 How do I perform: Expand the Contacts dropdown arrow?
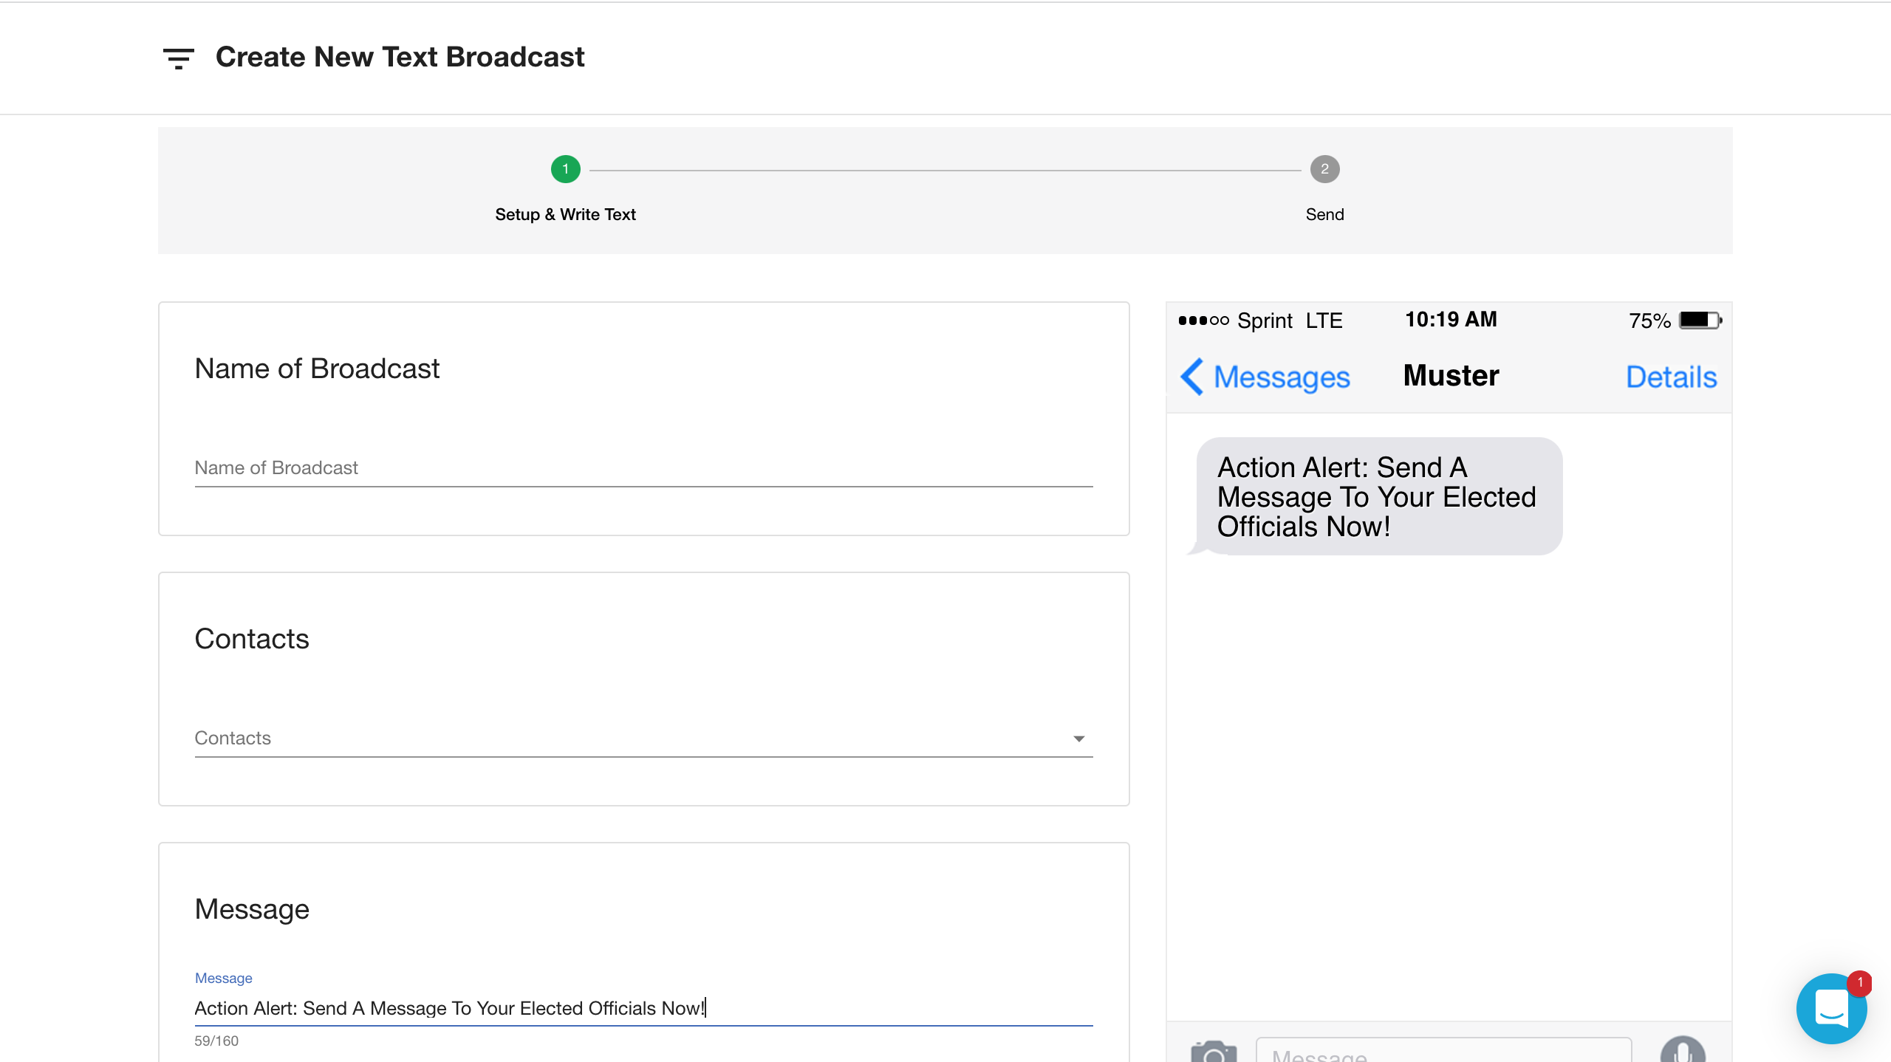[1078, 739]
